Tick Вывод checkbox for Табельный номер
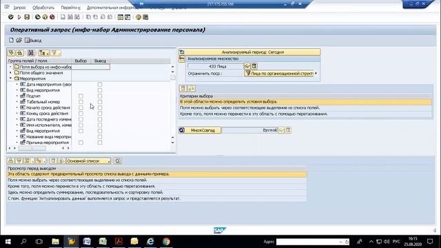 100,102
